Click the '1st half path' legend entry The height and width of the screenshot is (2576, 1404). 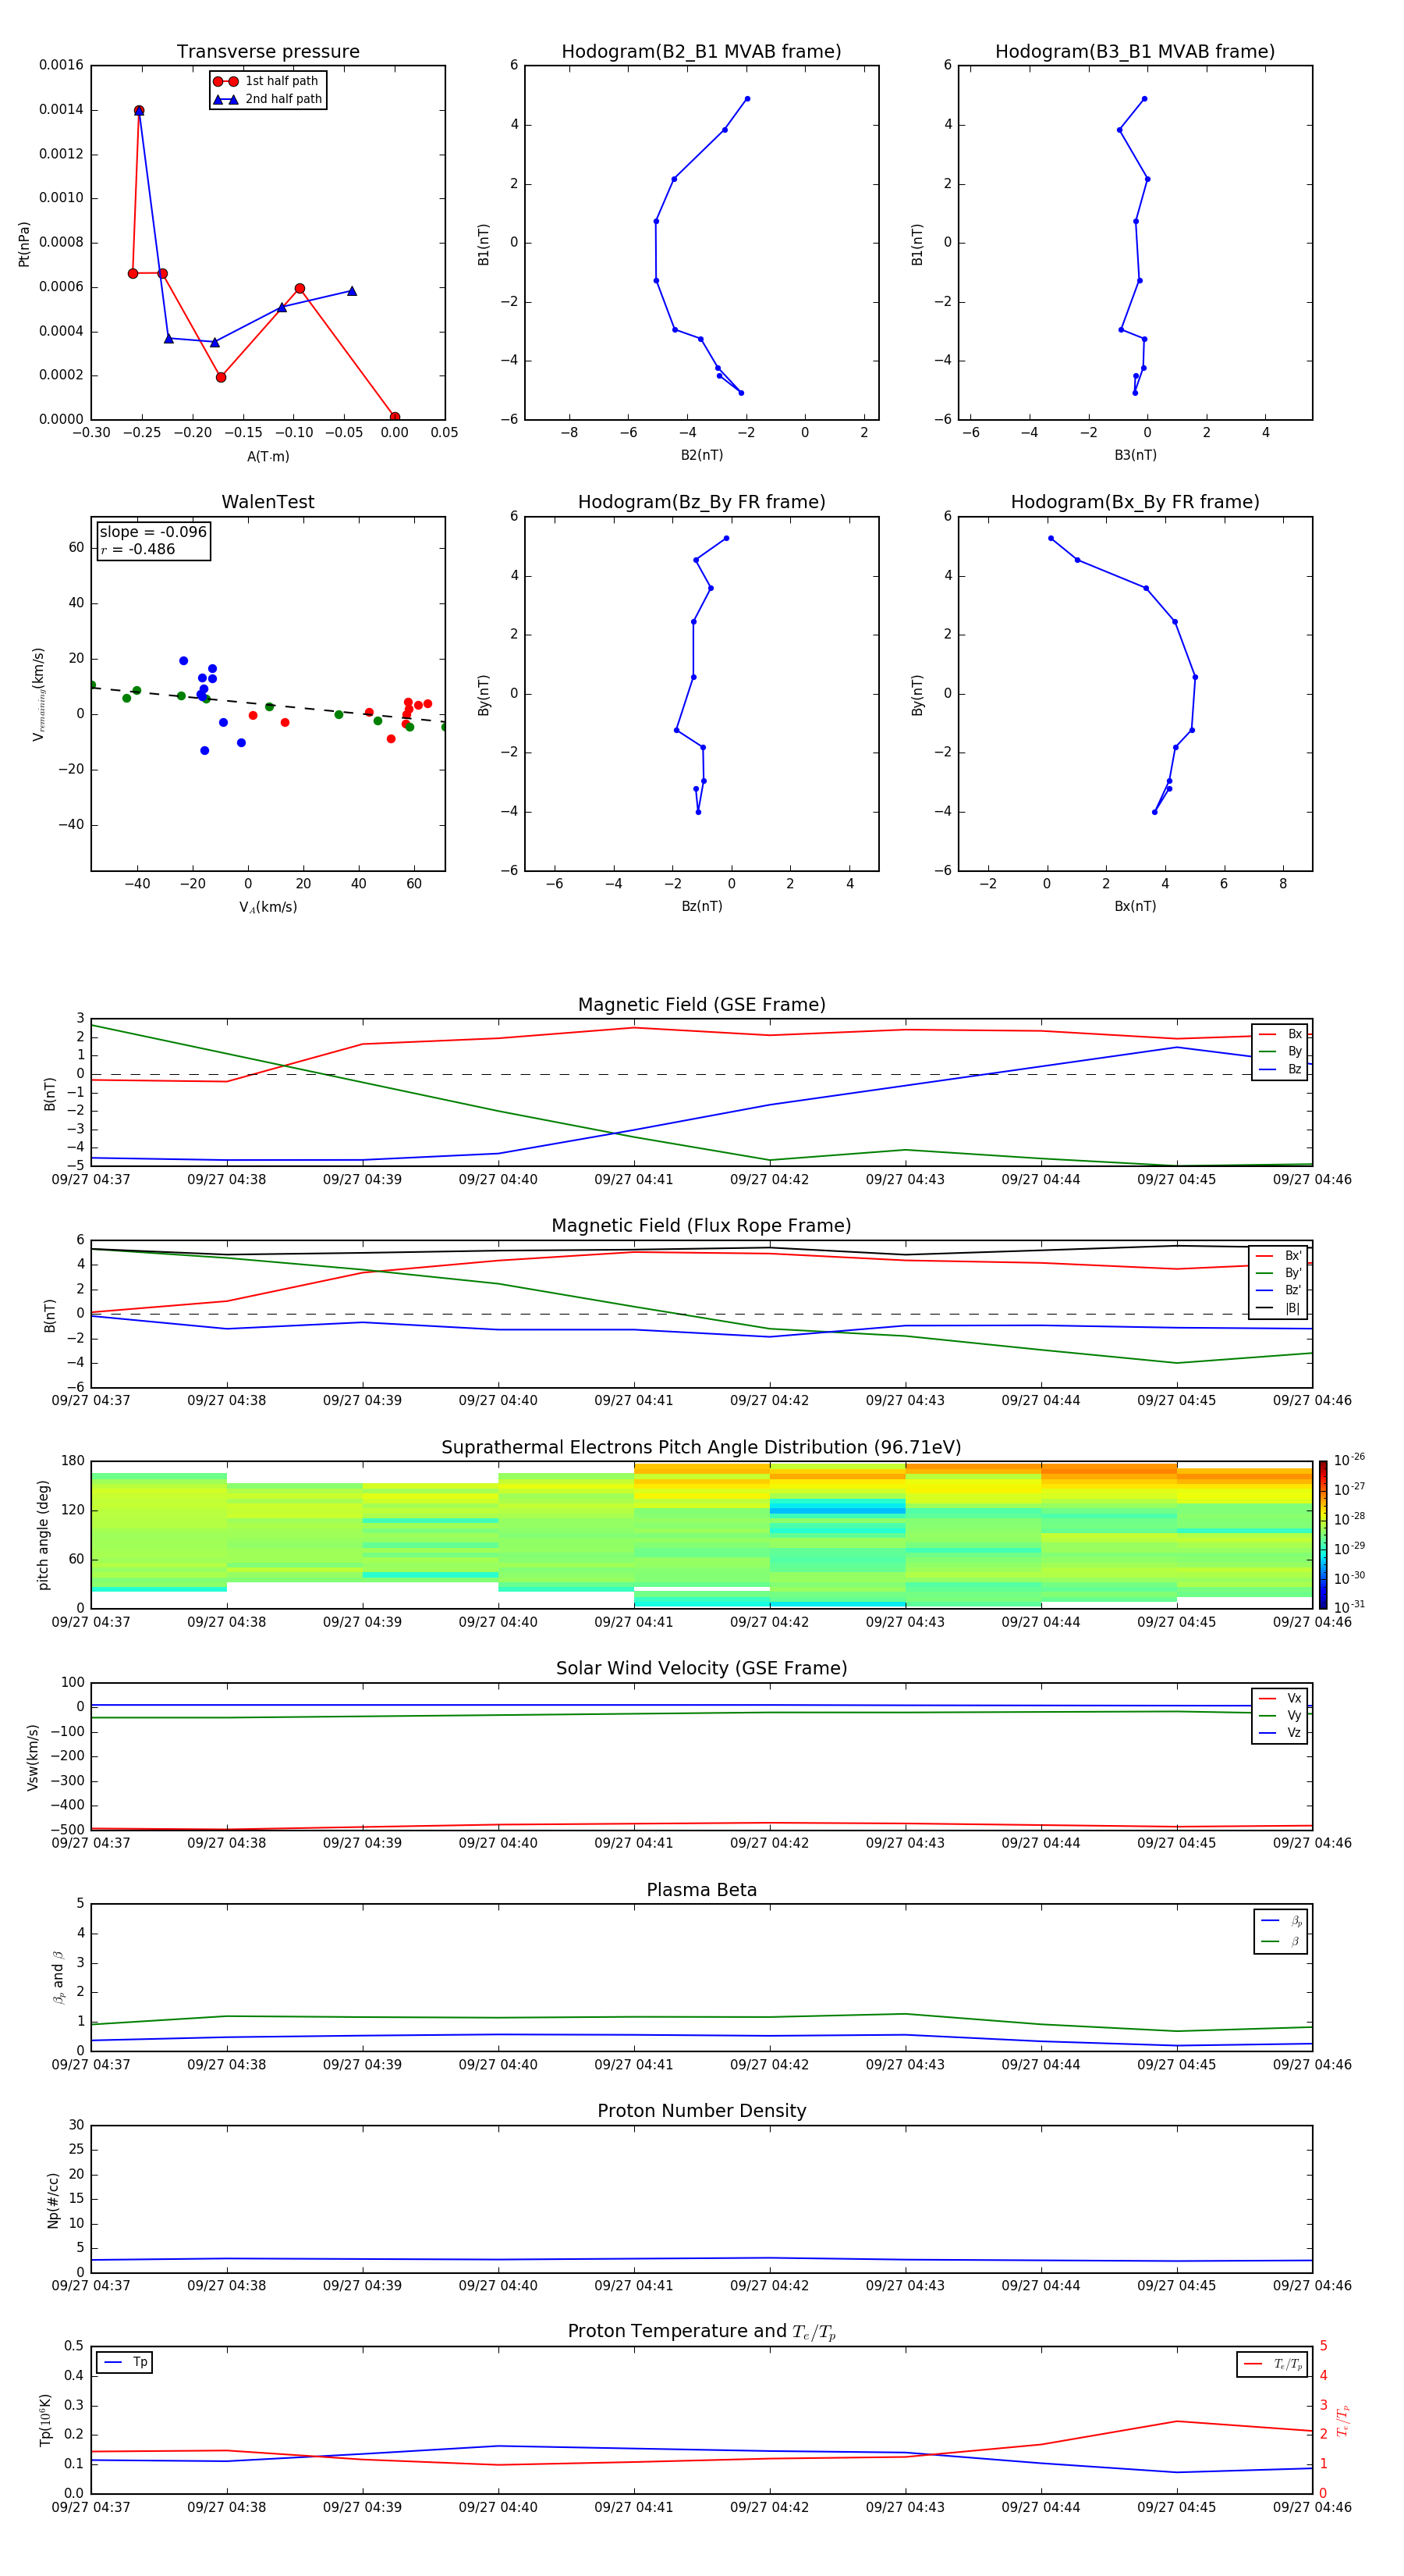coord(267,81)
